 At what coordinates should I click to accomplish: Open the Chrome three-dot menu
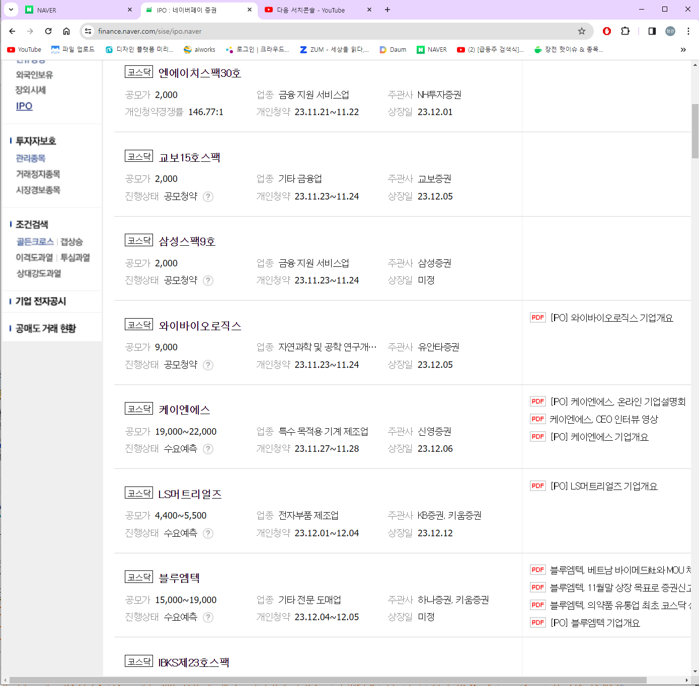click(x=688, y=31)
